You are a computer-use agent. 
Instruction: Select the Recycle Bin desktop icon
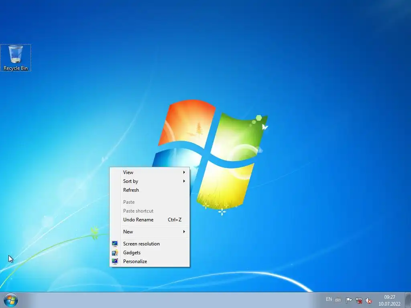(16, 58)
